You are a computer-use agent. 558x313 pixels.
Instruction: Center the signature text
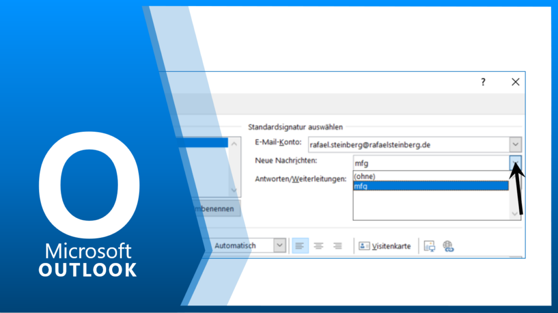coord(318,246)
